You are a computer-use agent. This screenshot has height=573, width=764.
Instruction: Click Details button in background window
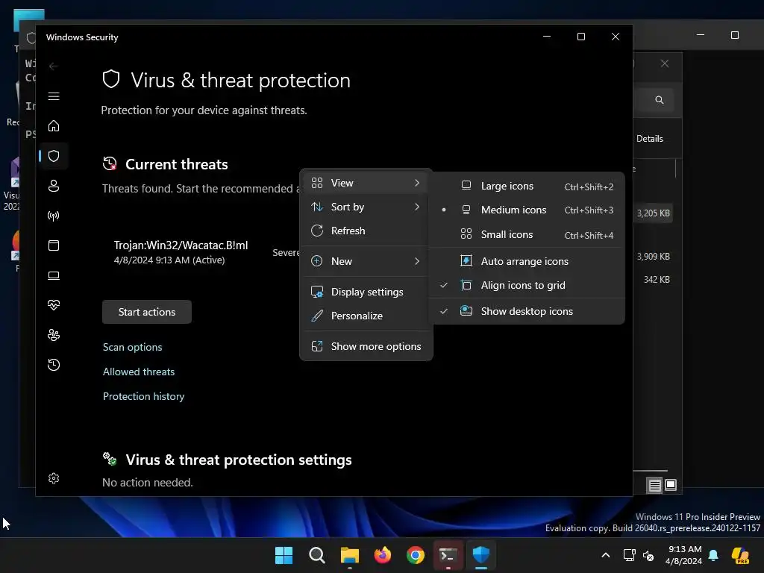650,139
